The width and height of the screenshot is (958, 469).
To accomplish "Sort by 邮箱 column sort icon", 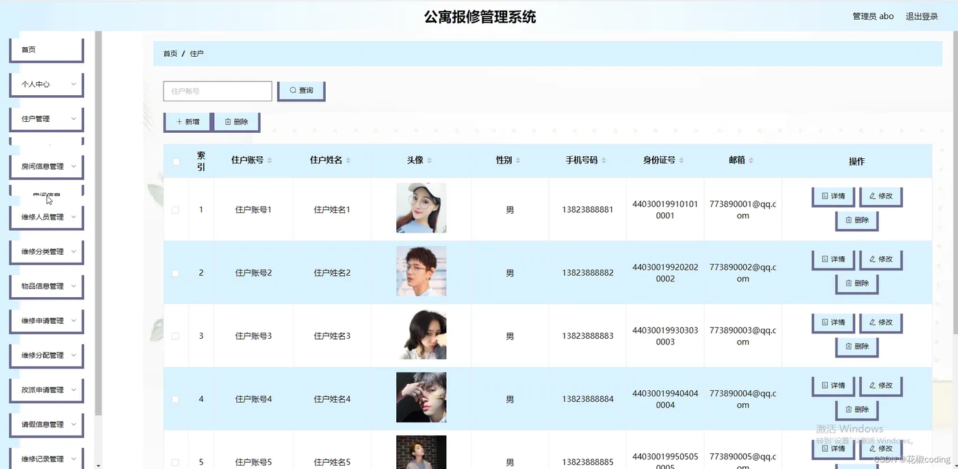I will click(751, 160).
